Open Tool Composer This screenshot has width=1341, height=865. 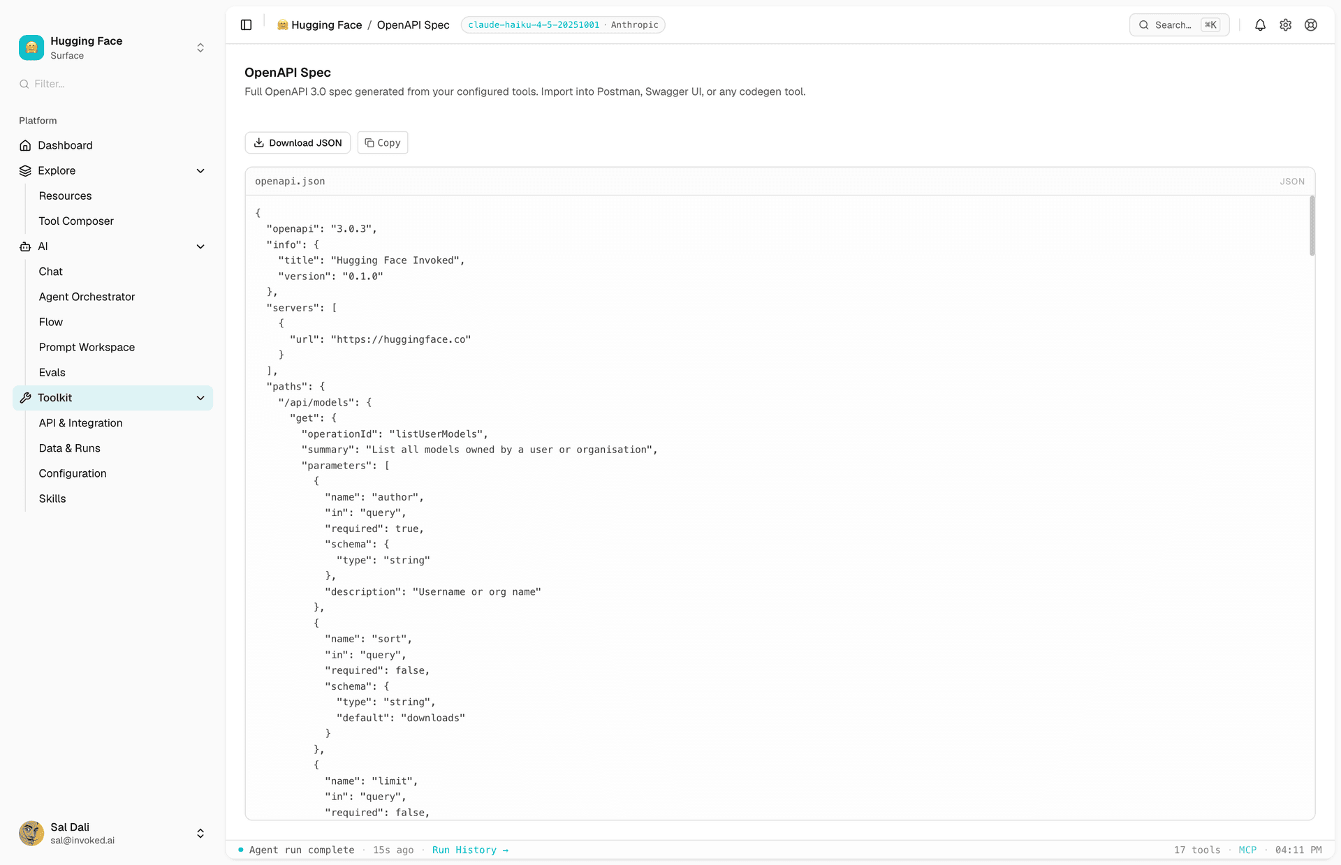pyautogui.click(x=76, y=221)
